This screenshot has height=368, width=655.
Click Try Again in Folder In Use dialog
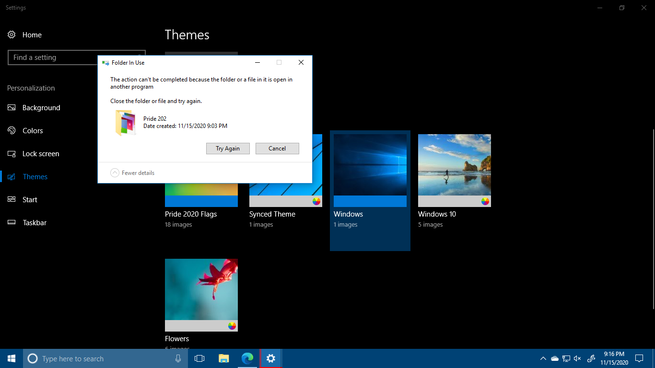(228, 149)
